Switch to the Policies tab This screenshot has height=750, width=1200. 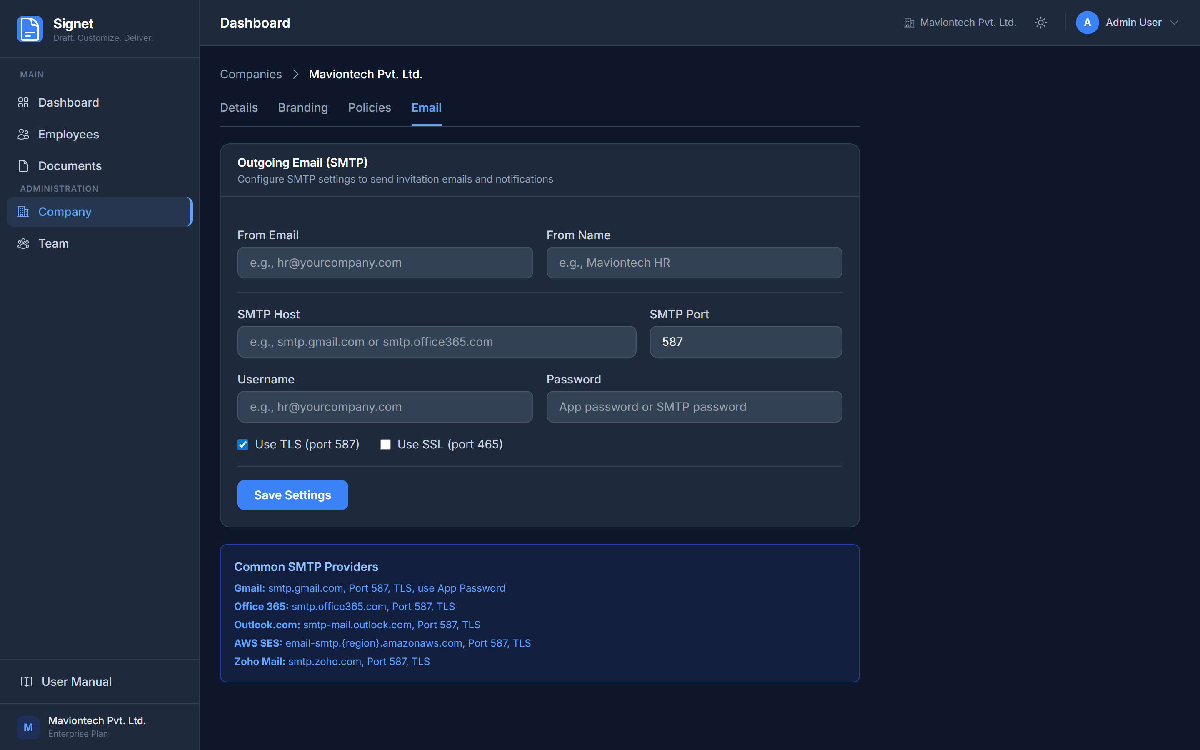tap(370, 107)
